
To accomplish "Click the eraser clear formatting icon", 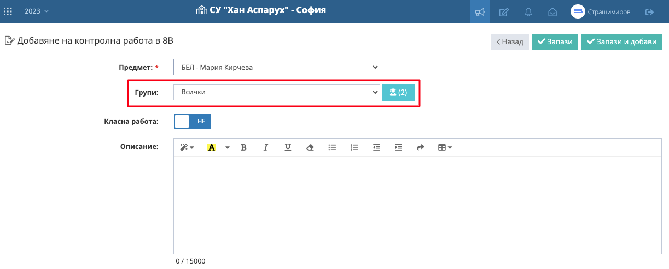I will tap(310, 147).
